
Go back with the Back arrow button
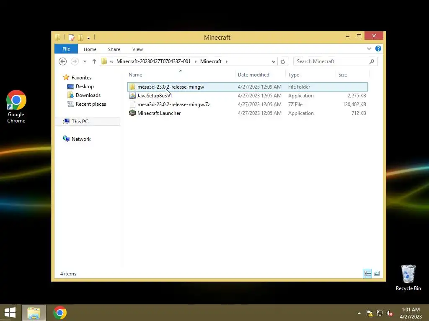coord(63,61)
